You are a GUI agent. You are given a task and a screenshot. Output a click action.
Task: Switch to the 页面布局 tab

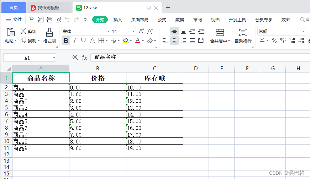tap(140, 20)
